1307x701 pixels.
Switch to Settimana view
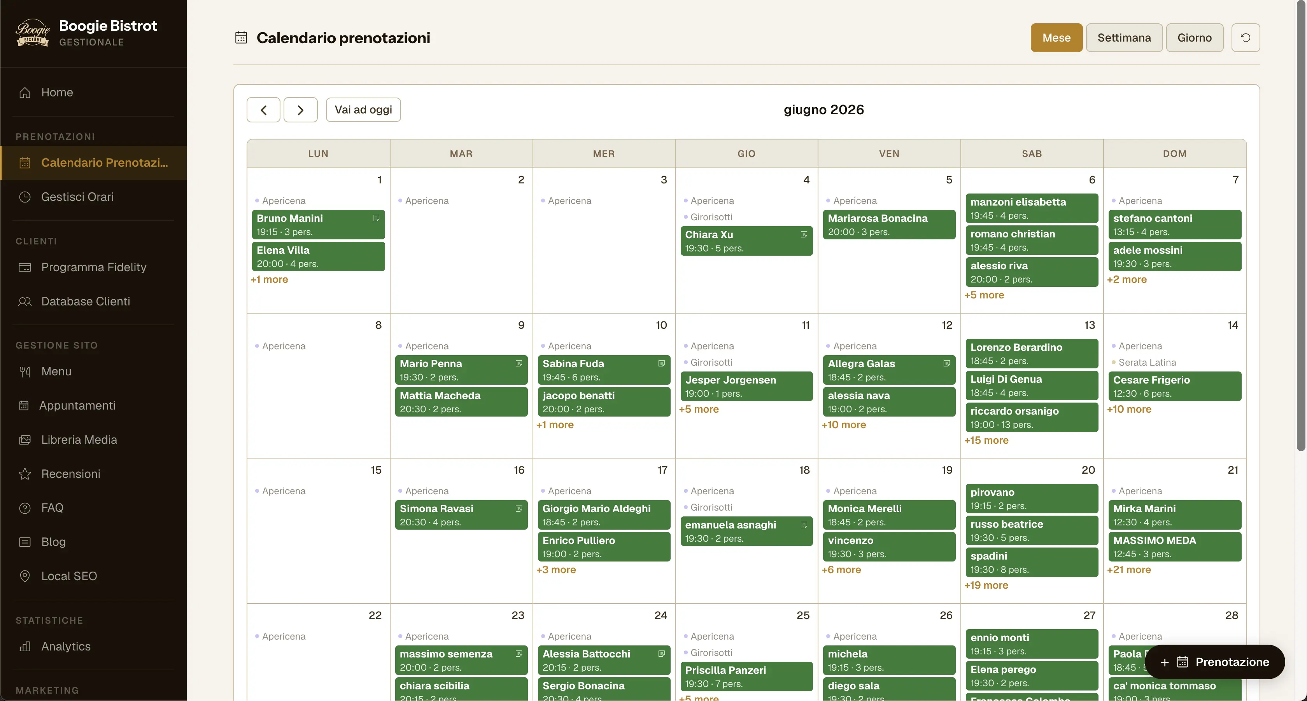1124,38
